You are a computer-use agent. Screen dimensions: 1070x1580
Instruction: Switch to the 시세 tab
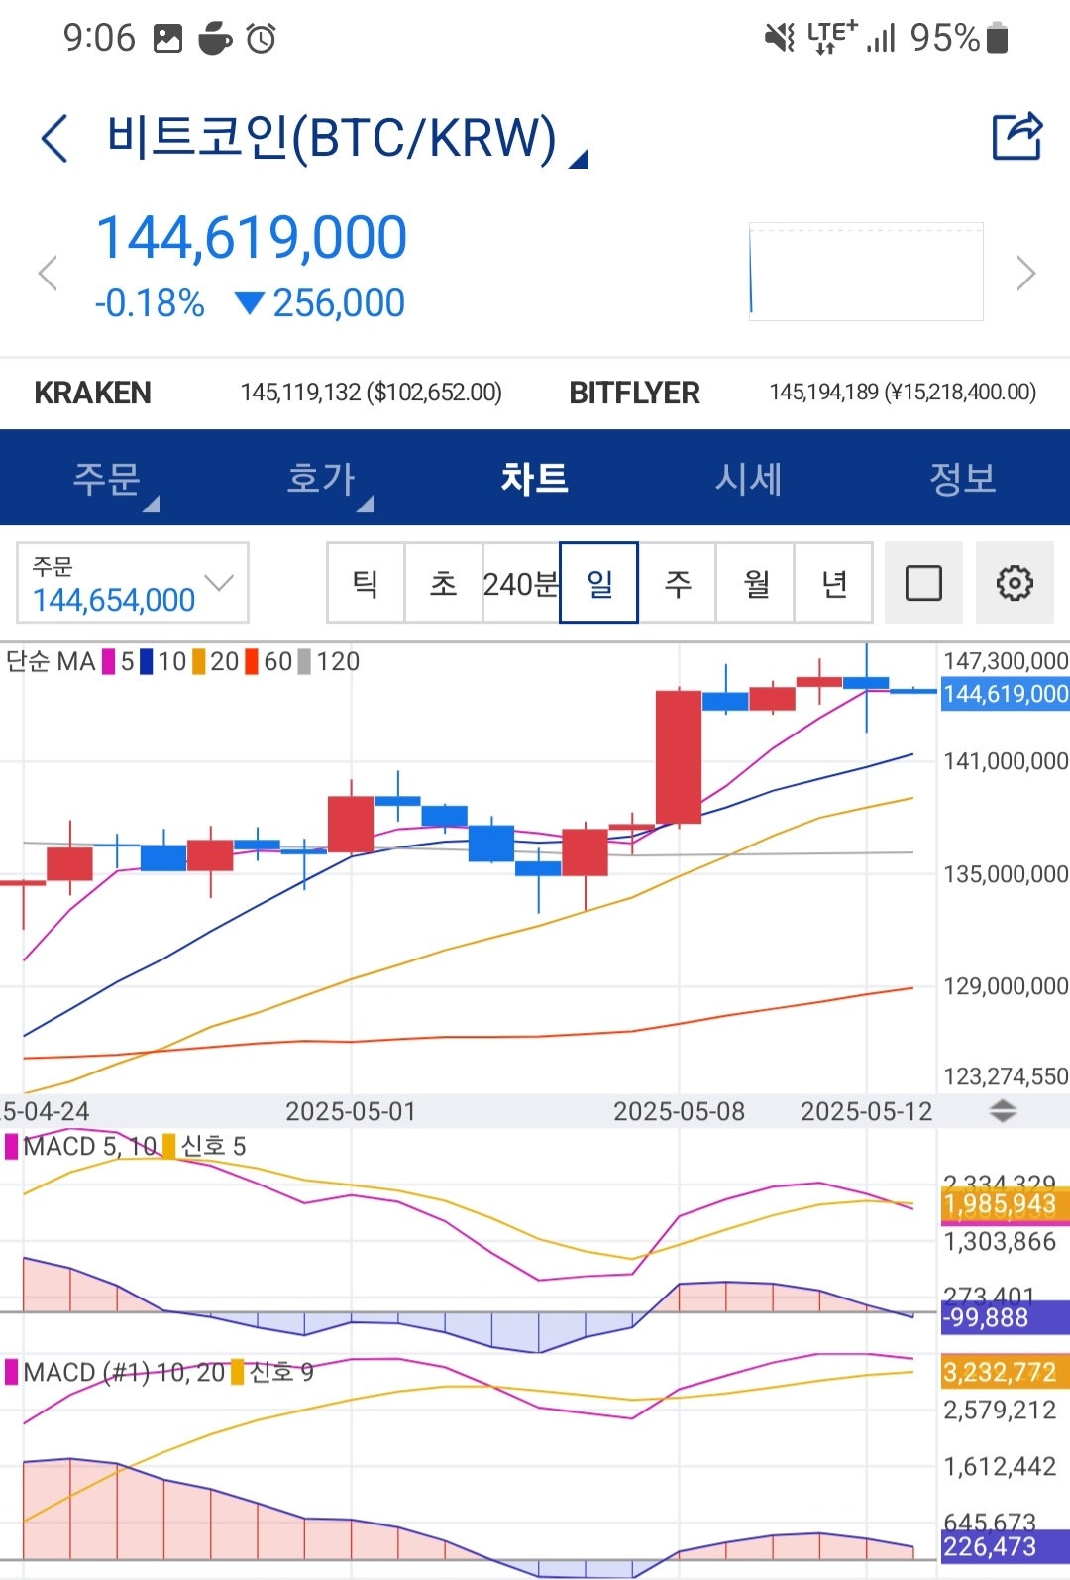coord(749,478)
